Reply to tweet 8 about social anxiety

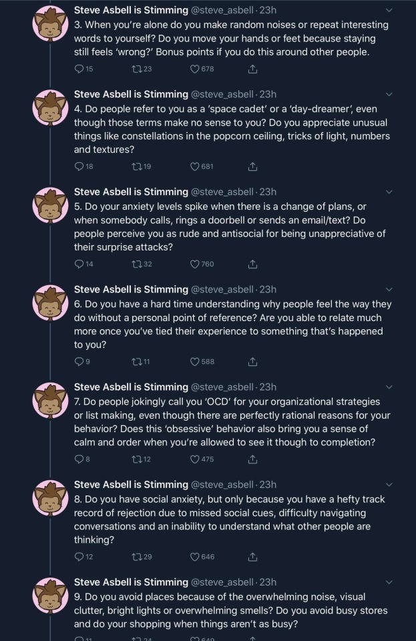[79, 556]
